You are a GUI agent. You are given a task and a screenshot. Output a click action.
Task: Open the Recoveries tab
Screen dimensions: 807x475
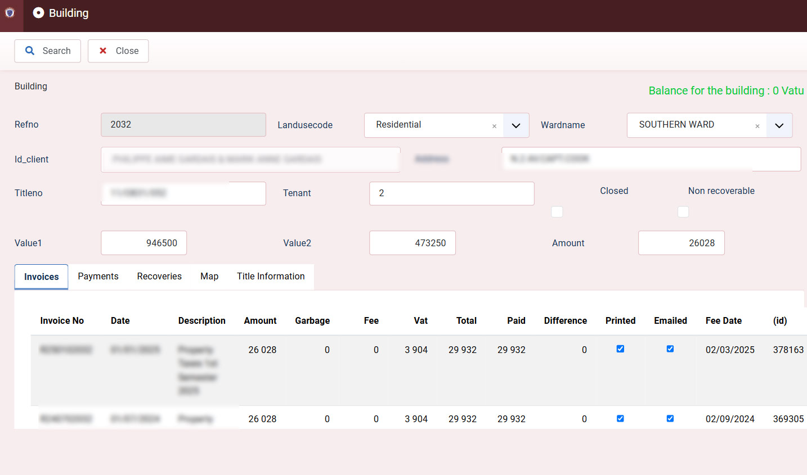(x=159, y=276)
